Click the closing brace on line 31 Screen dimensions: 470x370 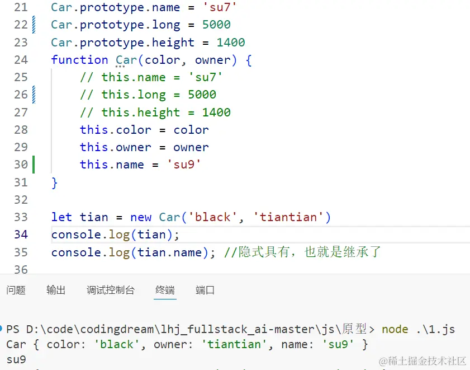[x=54, y=182]
